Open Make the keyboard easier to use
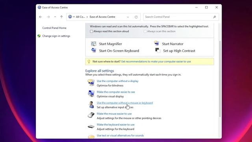 [x=115, y=125]
